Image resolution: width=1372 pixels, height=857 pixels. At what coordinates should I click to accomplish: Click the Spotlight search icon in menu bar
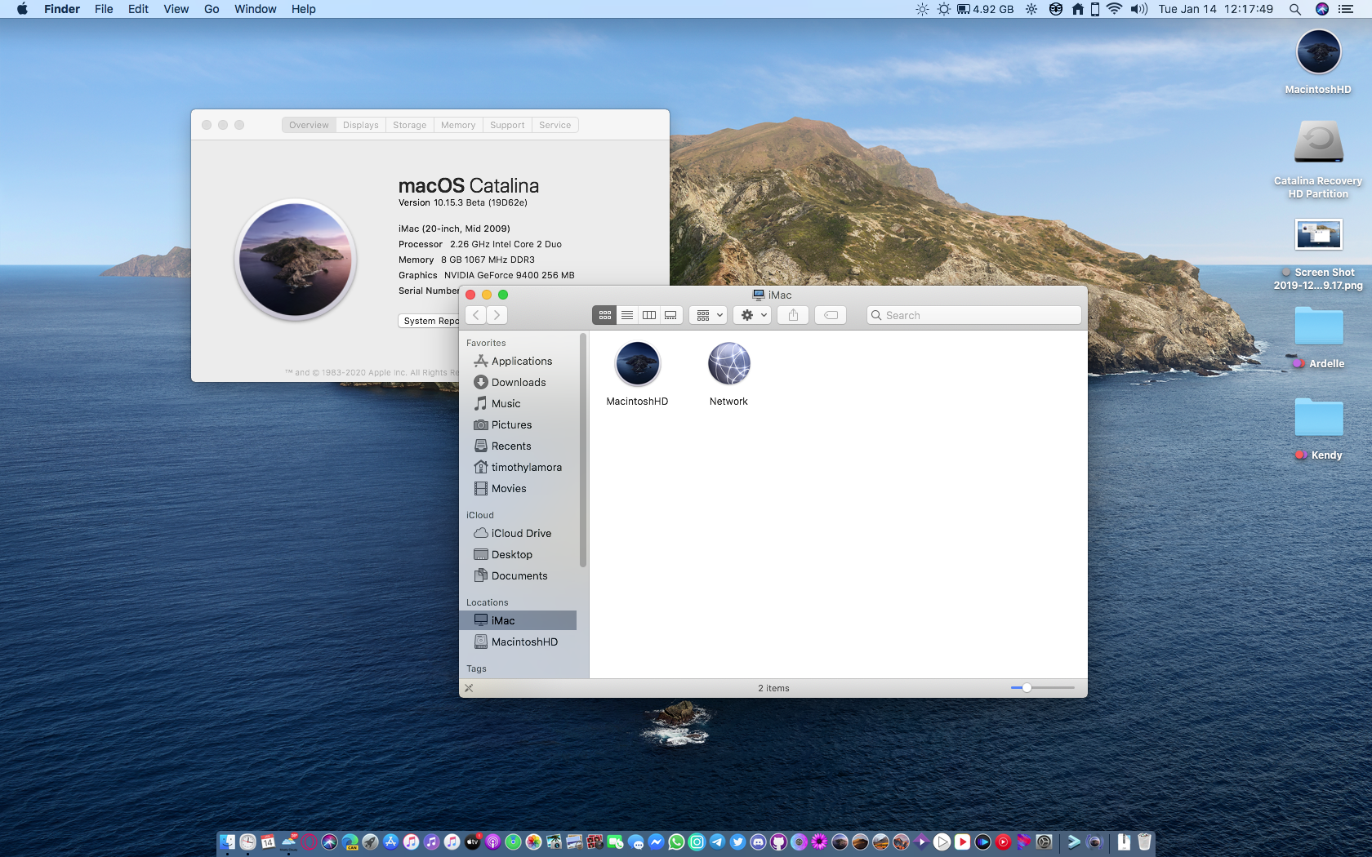click(x=1294, y=9)
